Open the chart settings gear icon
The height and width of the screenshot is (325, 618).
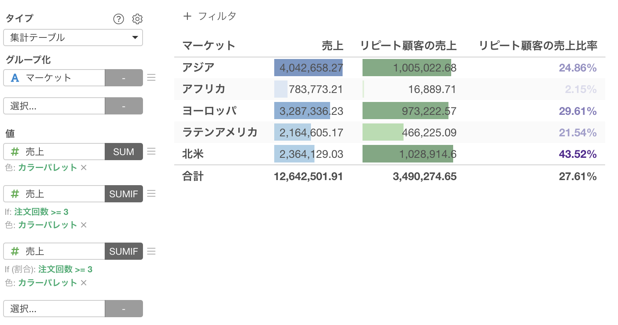tap(137, 19)
